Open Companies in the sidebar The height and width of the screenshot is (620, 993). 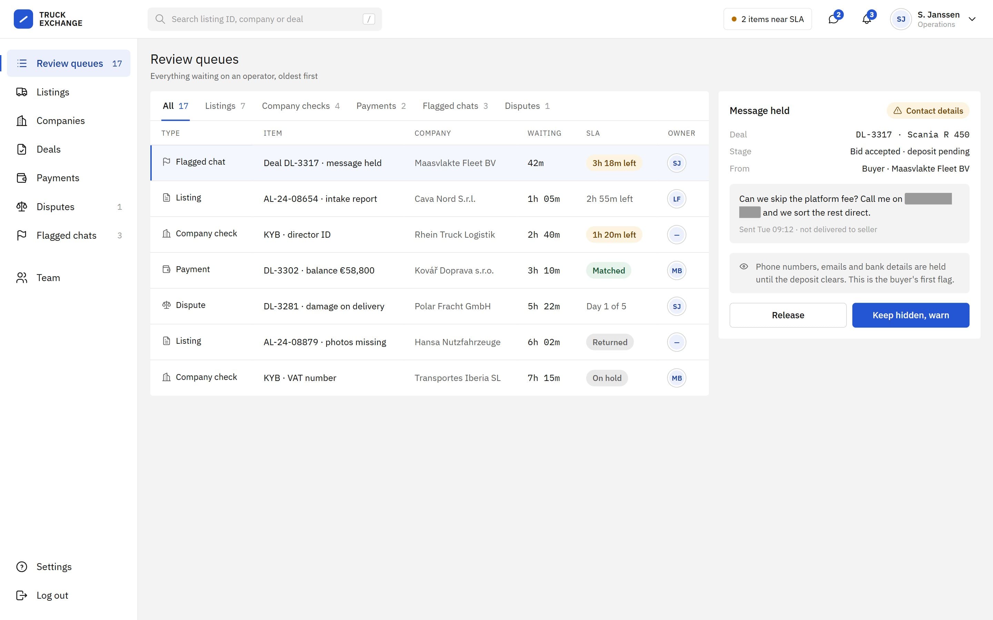(x=69, y=121)
